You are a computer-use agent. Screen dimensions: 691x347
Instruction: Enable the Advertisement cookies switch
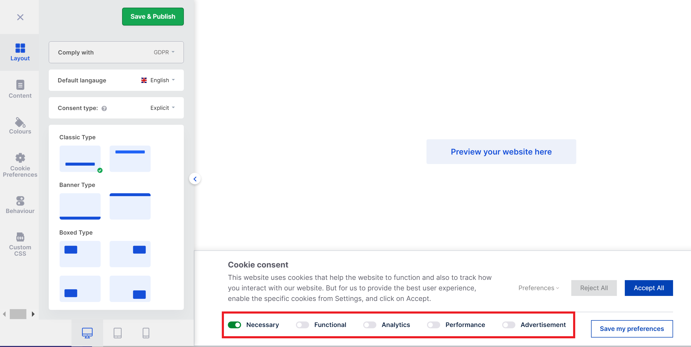[508, 325]
